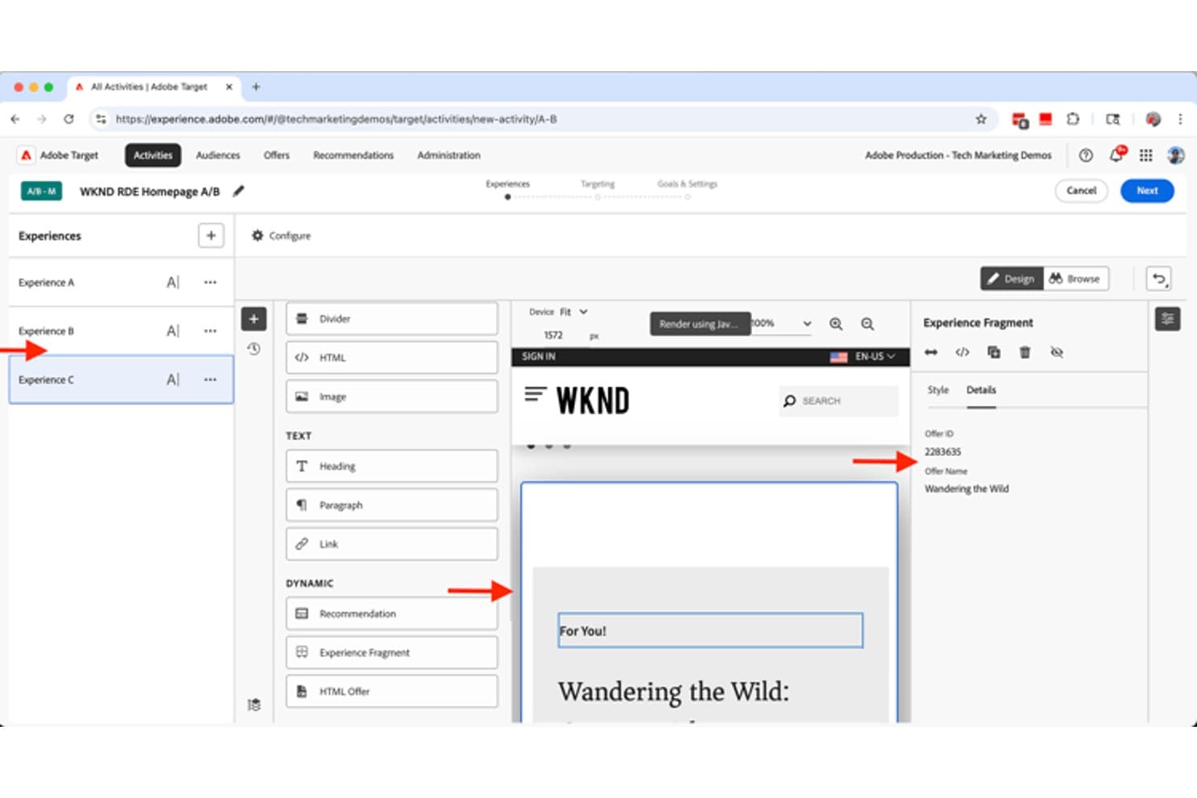Switch to the Style tab
1197x798 pixels.
(x=938, y=390)
